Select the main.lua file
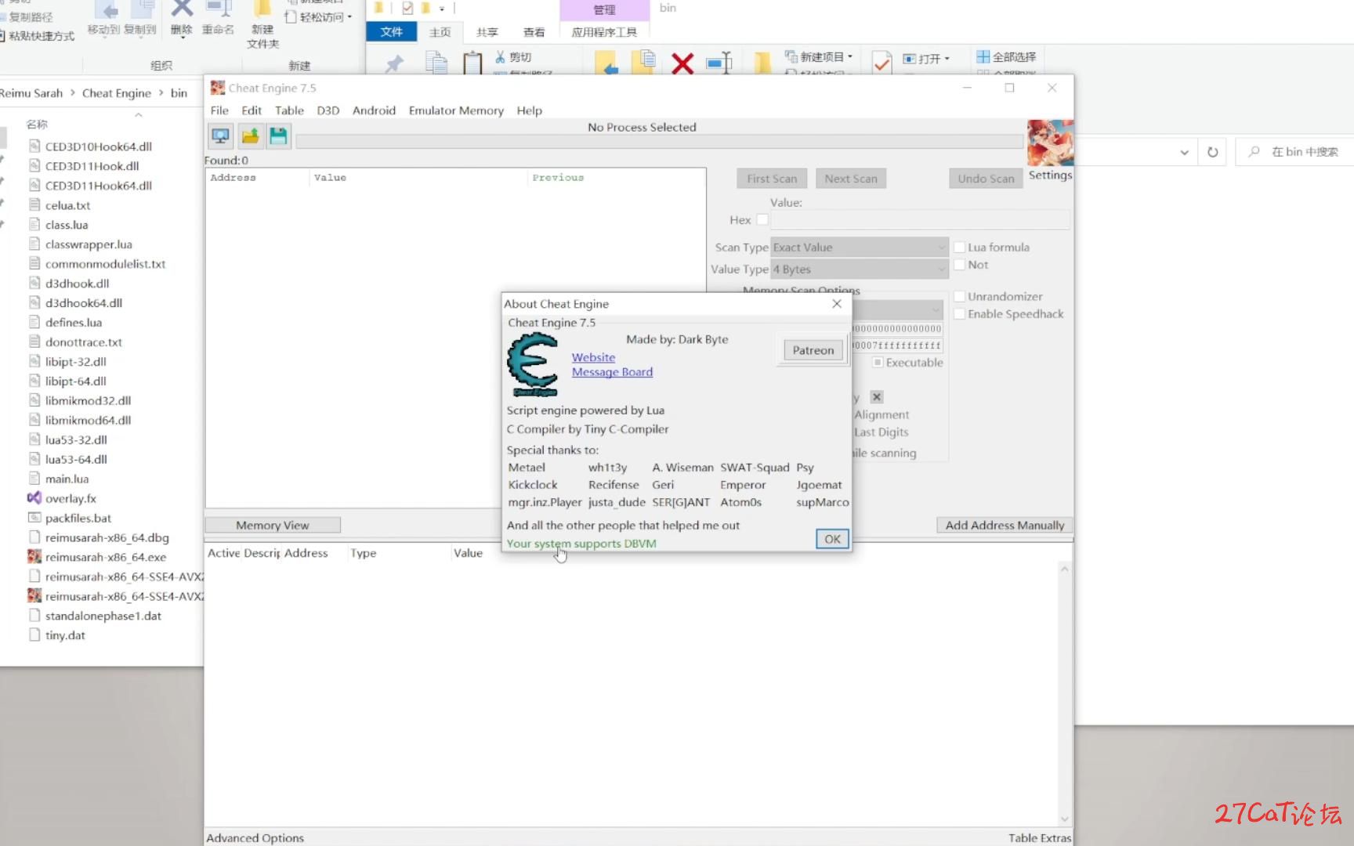 point(67,479)
